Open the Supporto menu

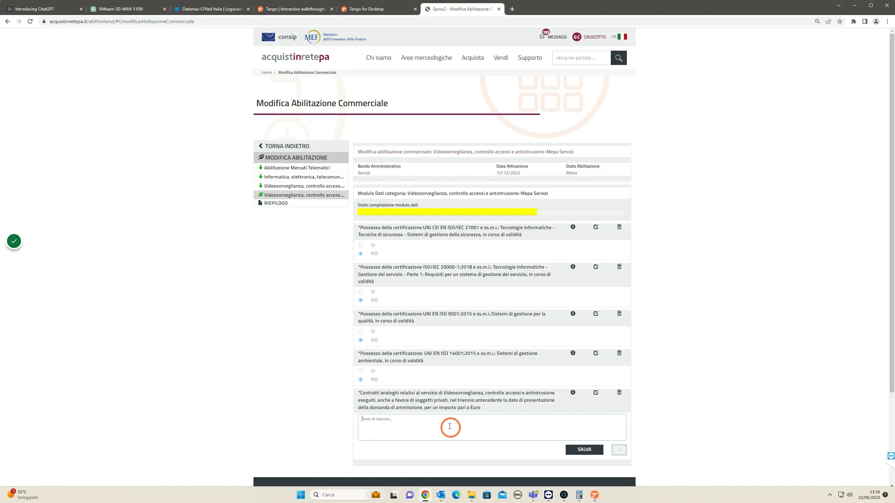pos(530,58)
